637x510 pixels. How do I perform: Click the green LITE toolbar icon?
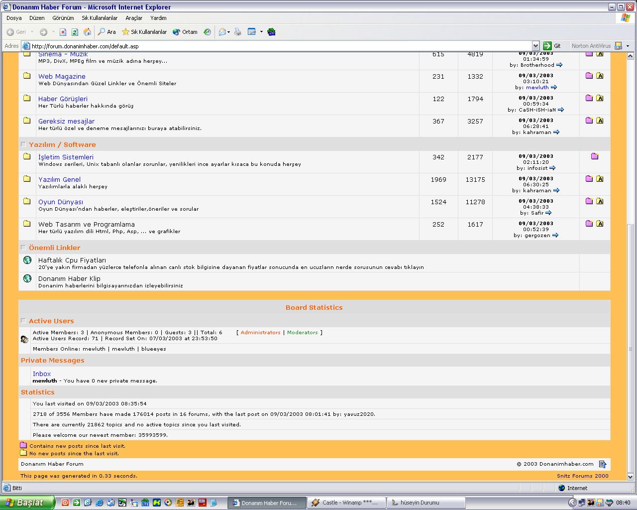click(x=271, y=32)
